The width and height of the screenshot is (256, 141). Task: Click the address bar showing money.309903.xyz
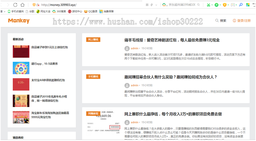click(x=59, y=5)
